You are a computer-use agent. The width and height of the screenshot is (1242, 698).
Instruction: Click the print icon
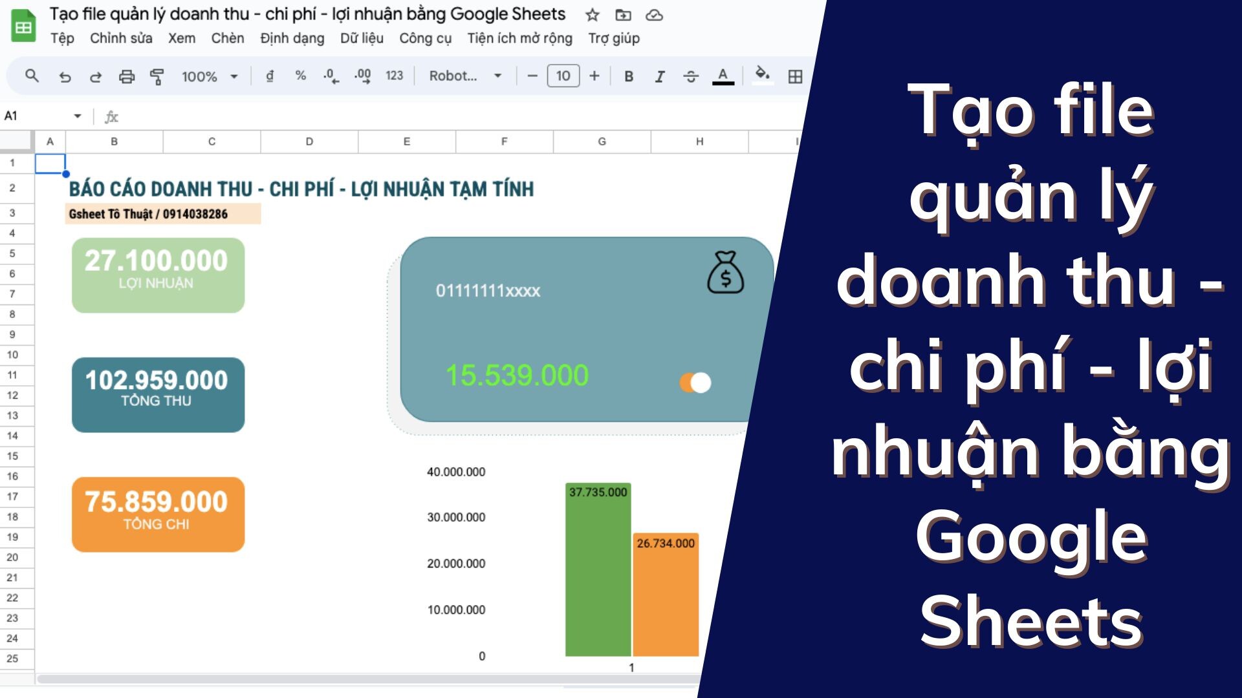(x=126, y=76)
